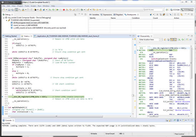Switch to the Getting Started tab
This screenshot has height=137, width=196.
tap(10, 36)
